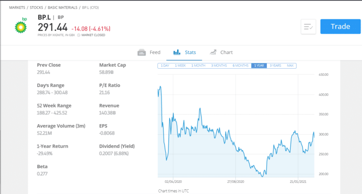Select the 1 MONTH chart range
Image resolution: width=362 pixels, height=194 pixels.
[198, 65]
